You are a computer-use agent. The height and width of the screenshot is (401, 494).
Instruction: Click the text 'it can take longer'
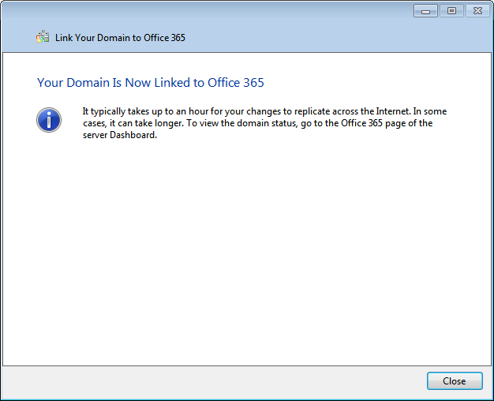(150, 123)
